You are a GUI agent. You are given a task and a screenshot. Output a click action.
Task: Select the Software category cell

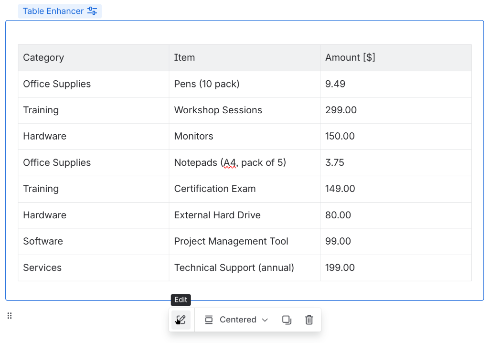click(x=43, y=242)
